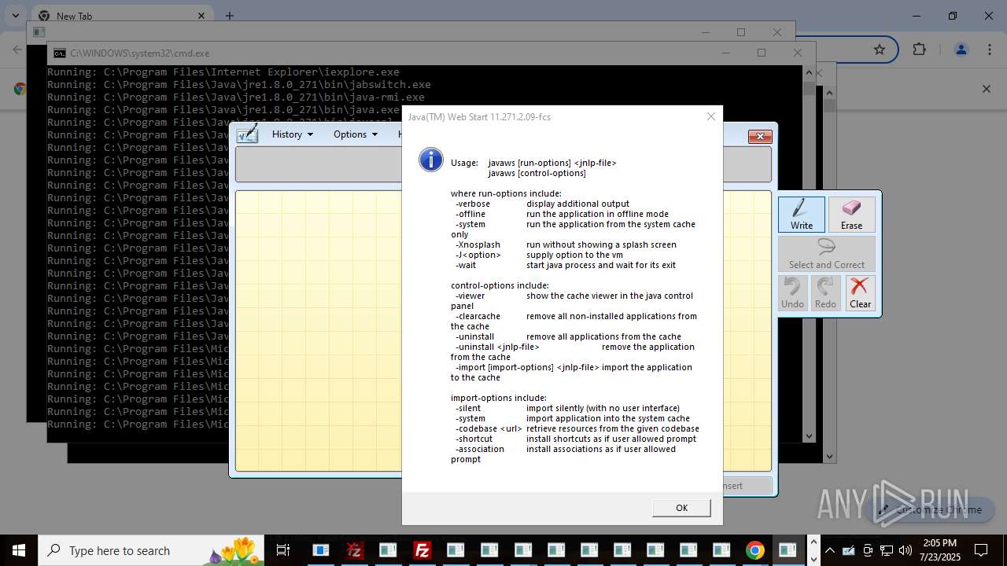Bookmark this page with the star icon

[x=880, y=50]
